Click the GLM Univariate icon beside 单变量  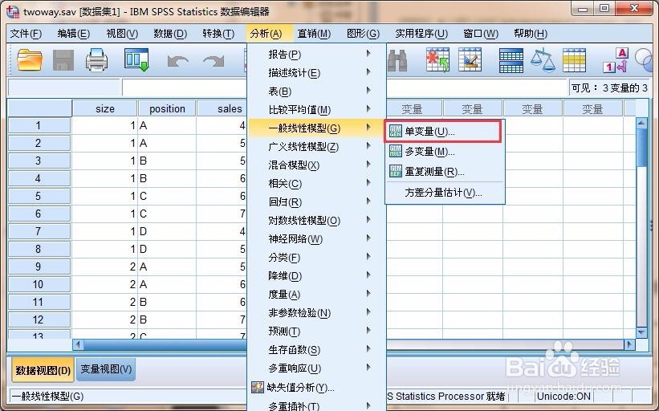tap(396, 131)
